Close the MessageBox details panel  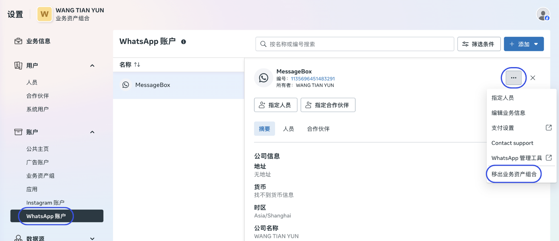tap(533, 78)
